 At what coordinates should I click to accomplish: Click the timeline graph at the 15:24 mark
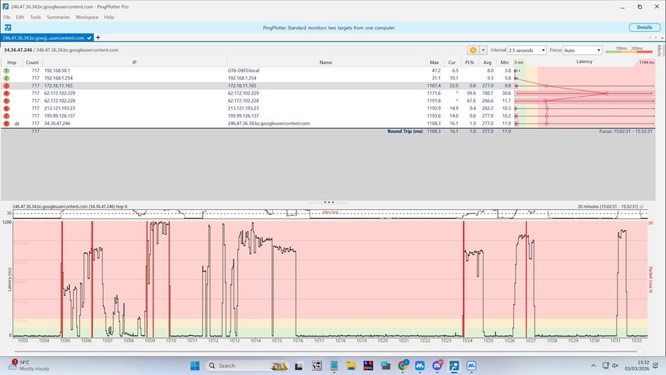coord(467,278)
